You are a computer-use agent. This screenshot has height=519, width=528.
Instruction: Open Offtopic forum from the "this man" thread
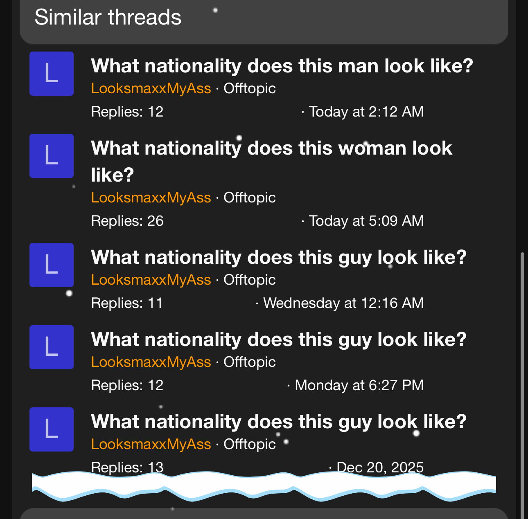(250, 88)
